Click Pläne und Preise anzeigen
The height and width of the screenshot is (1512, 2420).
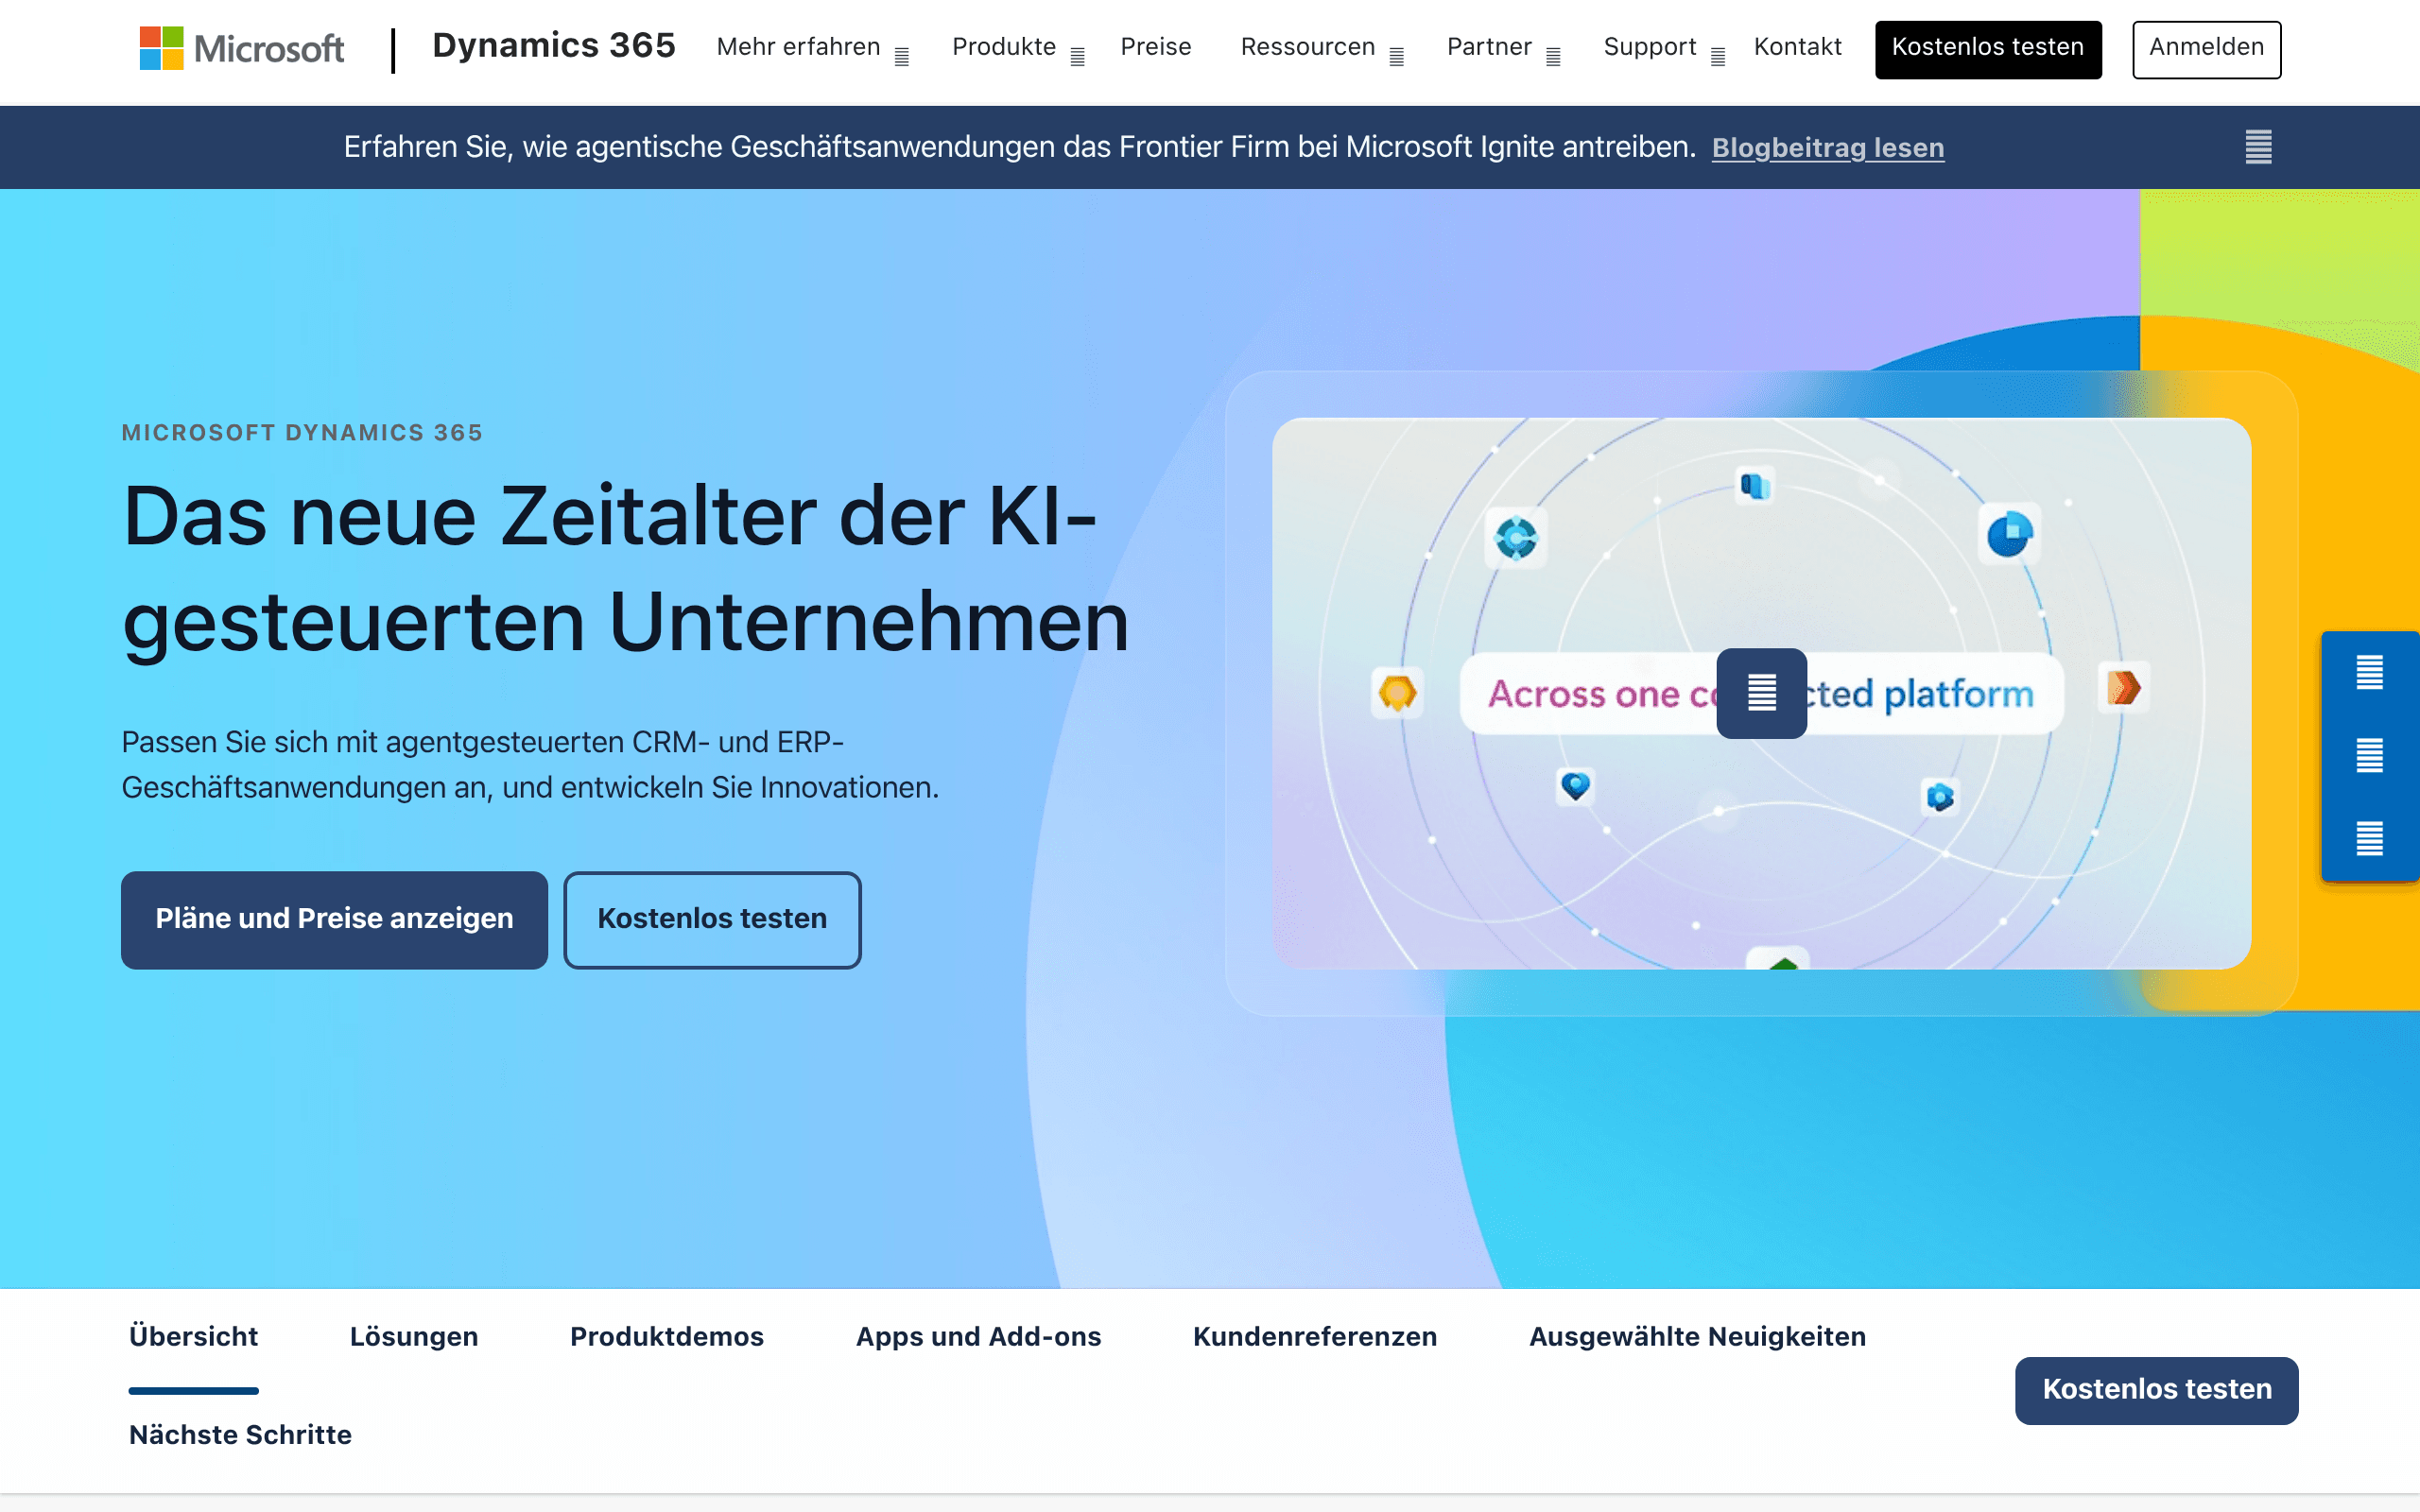tap(334, 919)
